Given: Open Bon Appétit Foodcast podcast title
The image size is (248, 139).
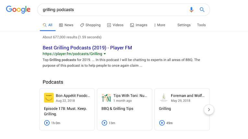Looking at the screenshot, I should point(73,96).
